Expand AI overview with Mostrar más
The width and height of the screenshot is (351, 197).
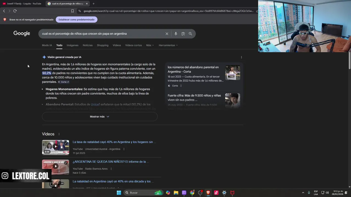point(100,117)
